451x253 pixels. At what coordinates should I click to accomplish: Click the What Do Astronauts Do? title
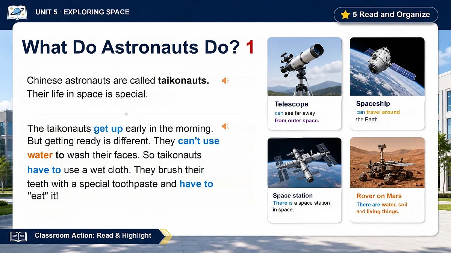point(131,47)
